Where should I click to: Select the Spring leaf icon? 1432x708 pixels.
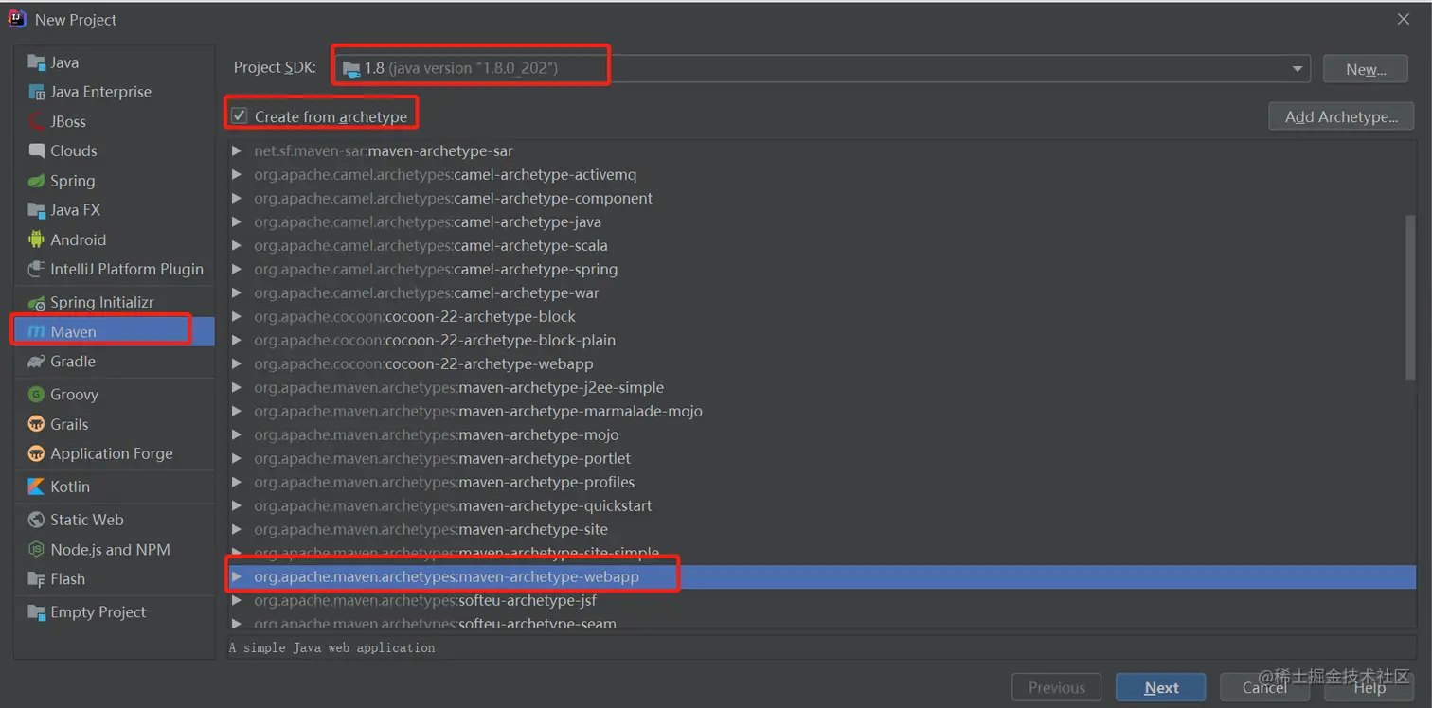37,181
